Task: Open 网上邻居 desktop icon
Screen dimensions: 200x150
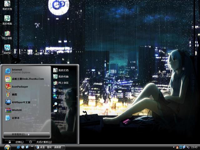Action: (x=7, y=35)
